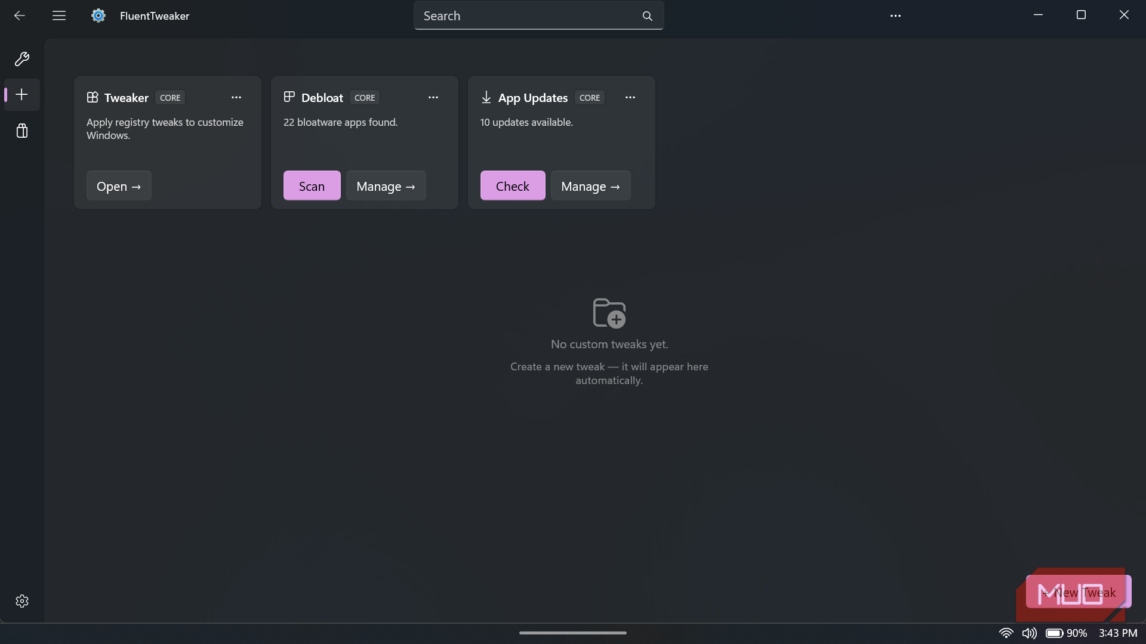Click the Tweaker card icon
Image resolution: width=1146 pixels, height=644 pixels.
click(93, 97)
